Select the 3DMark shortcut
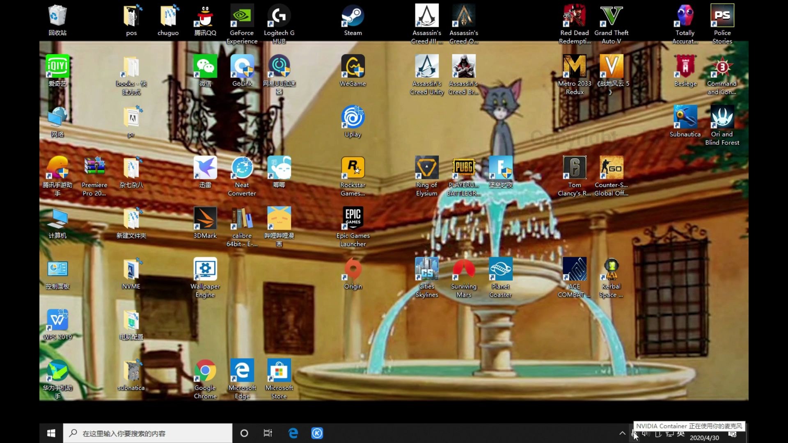Image resolution: width=788 pixels, height=443 pixels. [x=205, y=223]
